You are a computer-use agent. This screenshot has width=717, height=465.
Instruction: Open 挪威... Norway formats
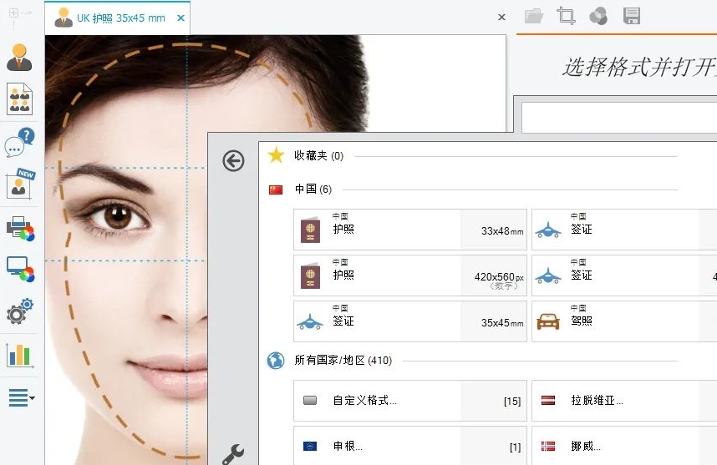point(624,446)
